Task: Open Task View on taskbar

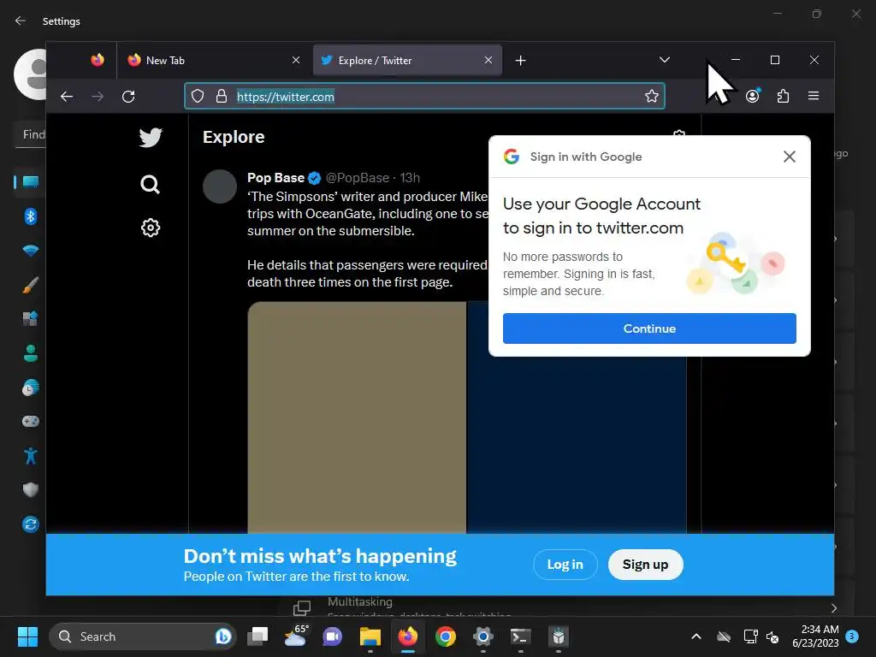Action: (x=257, y=636)
